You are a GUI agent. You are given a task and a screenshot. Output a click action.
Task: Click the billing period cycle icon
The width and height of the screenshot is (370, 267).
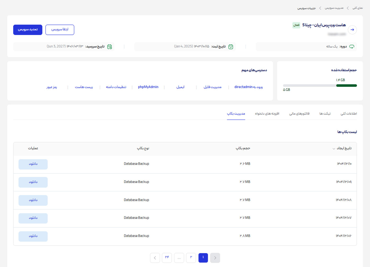click(352, 47)
